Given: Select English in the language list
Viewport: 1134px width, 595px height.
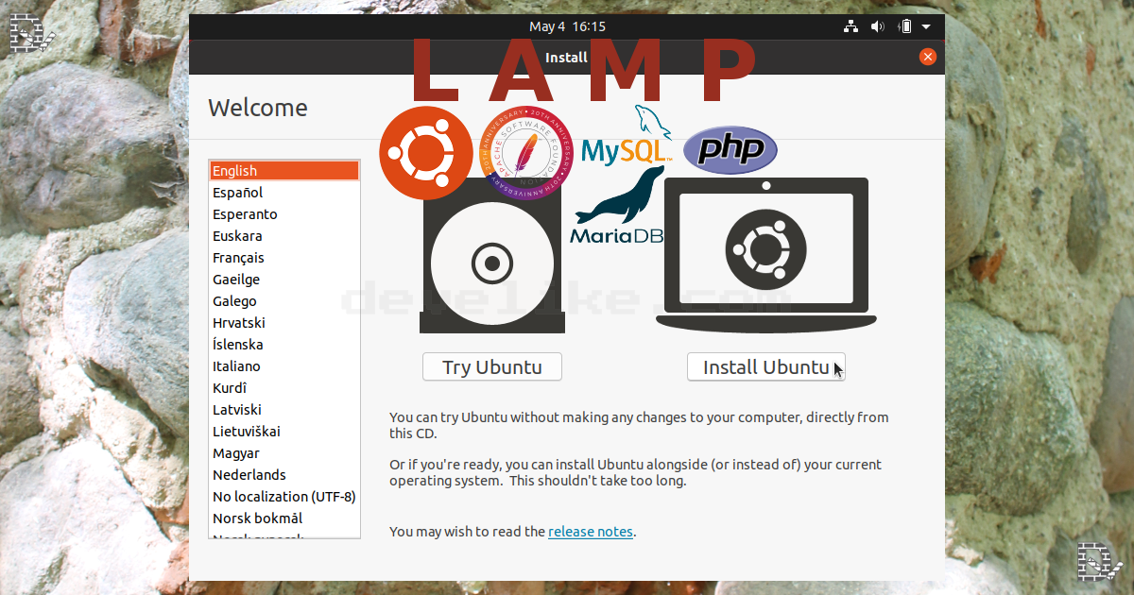Looking at the screenshot, I should 284,171.
